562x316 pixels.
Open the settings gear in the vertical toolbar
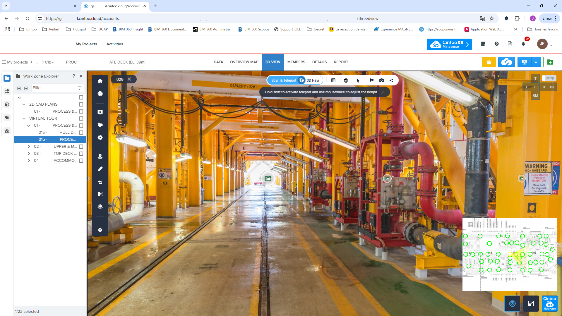tap(100, 138)
